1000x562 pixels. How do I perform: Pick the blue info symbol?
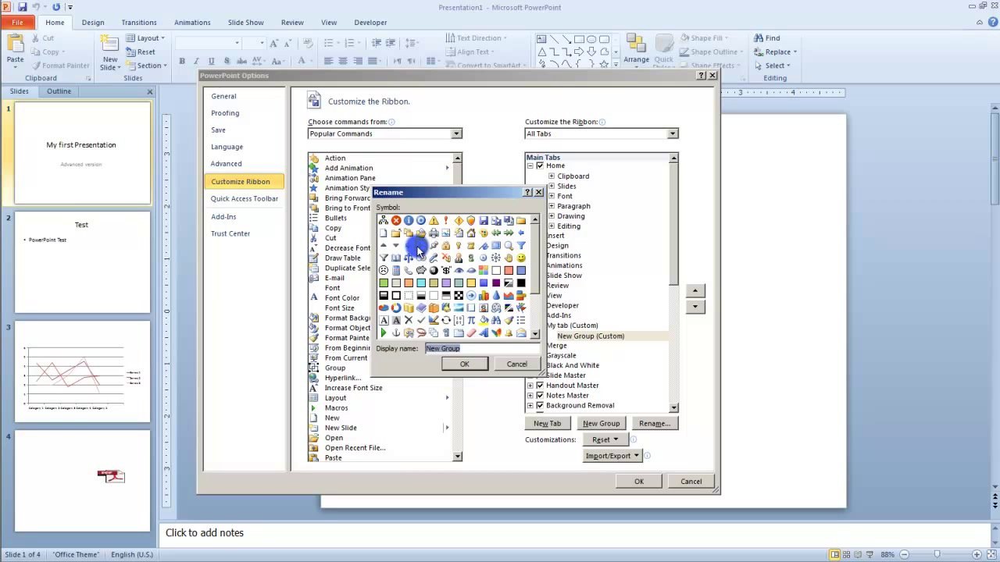tap(409, 220)
